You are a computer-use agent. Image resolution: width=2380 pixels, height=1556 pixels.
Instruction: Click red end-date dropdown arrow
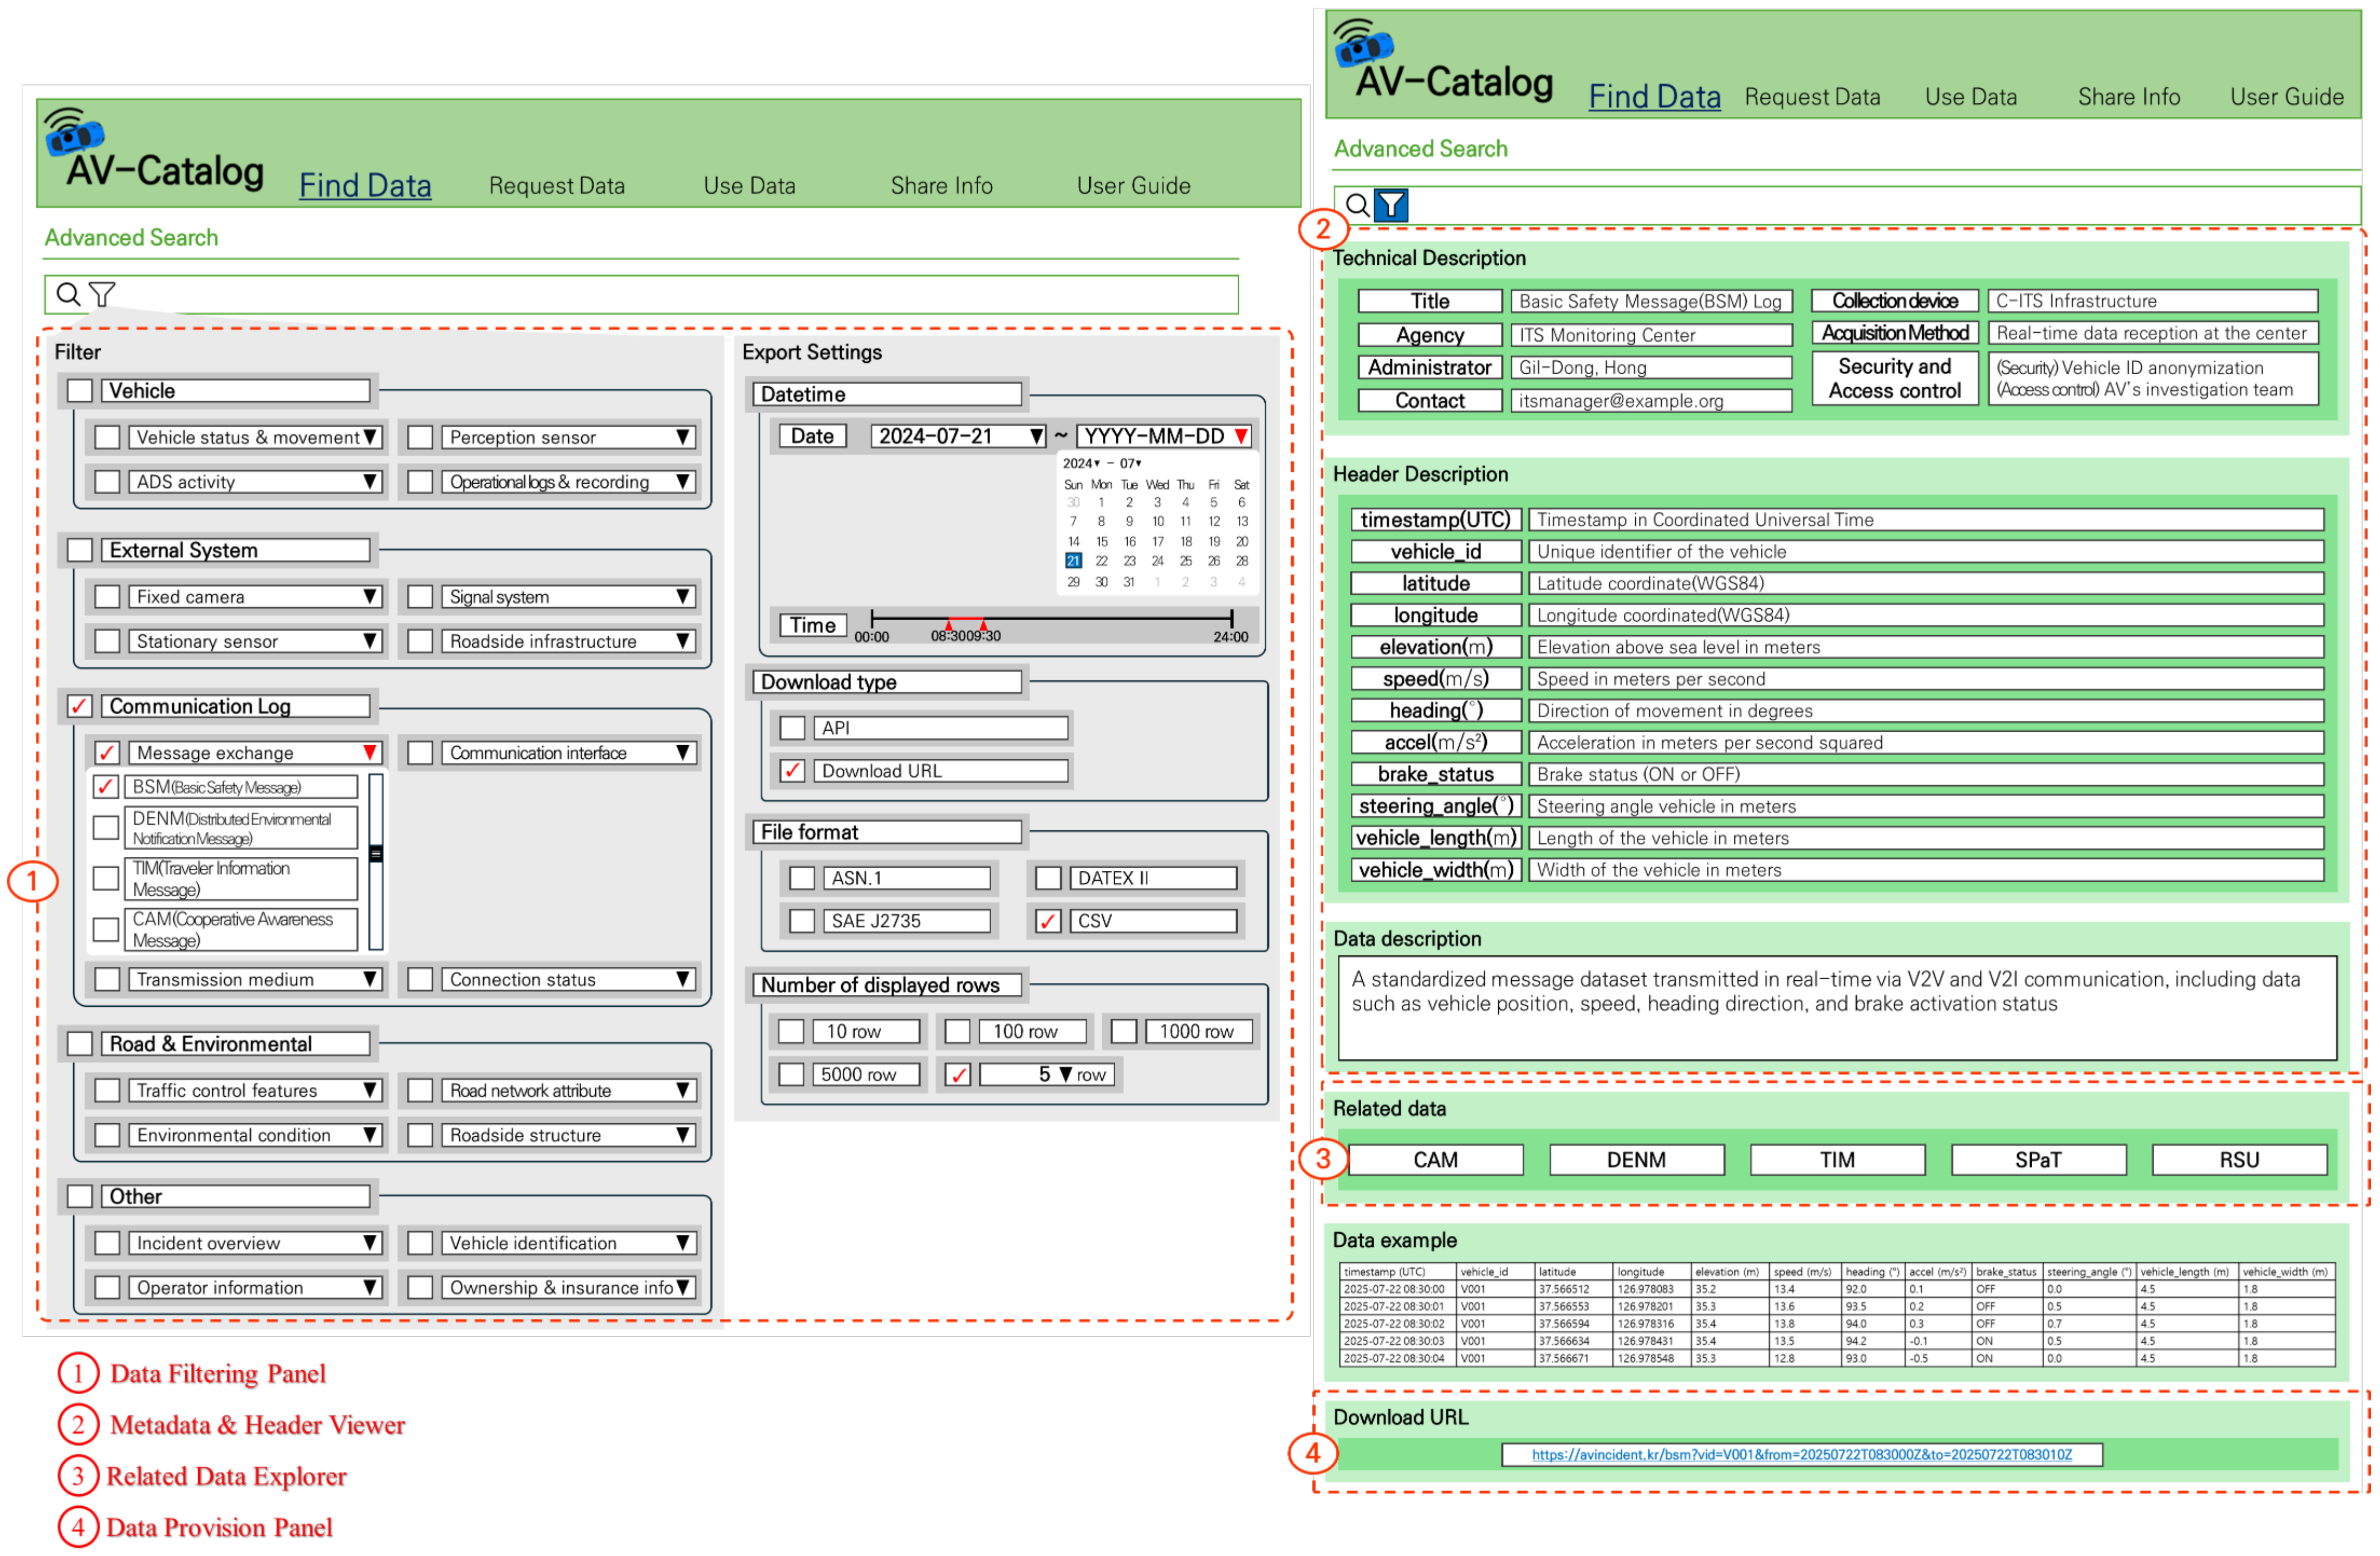[x=1241, y=437]
